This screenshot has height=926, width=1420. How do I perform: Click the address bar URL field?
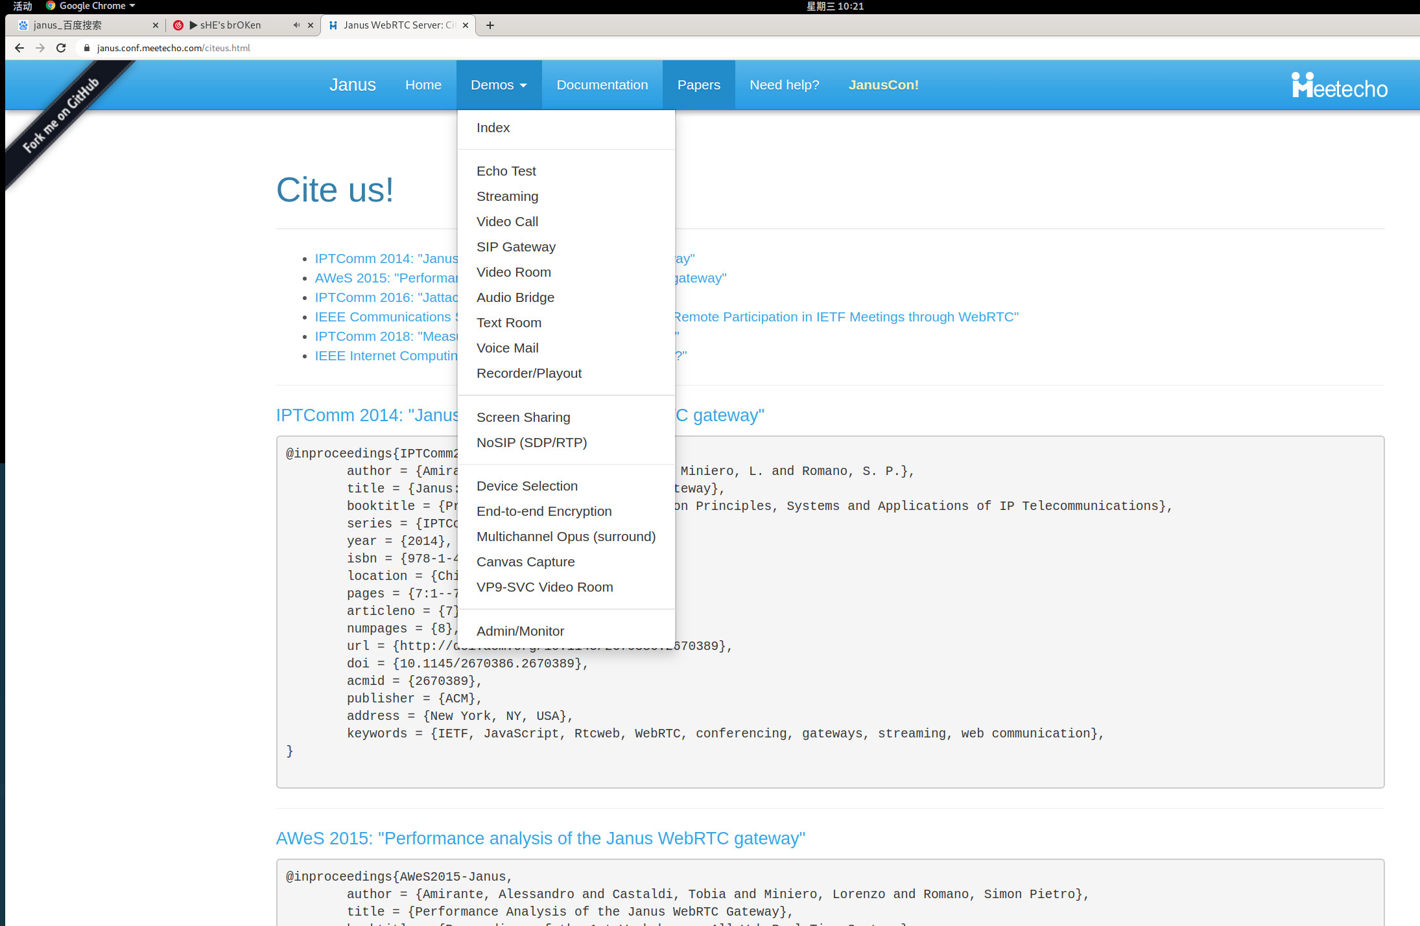coord(454,48)
